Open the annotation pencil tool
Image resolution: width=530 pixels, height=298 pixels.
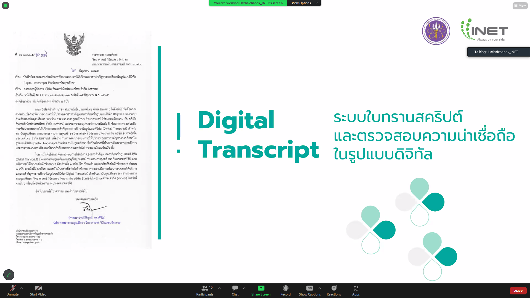[x=9, y=275]
